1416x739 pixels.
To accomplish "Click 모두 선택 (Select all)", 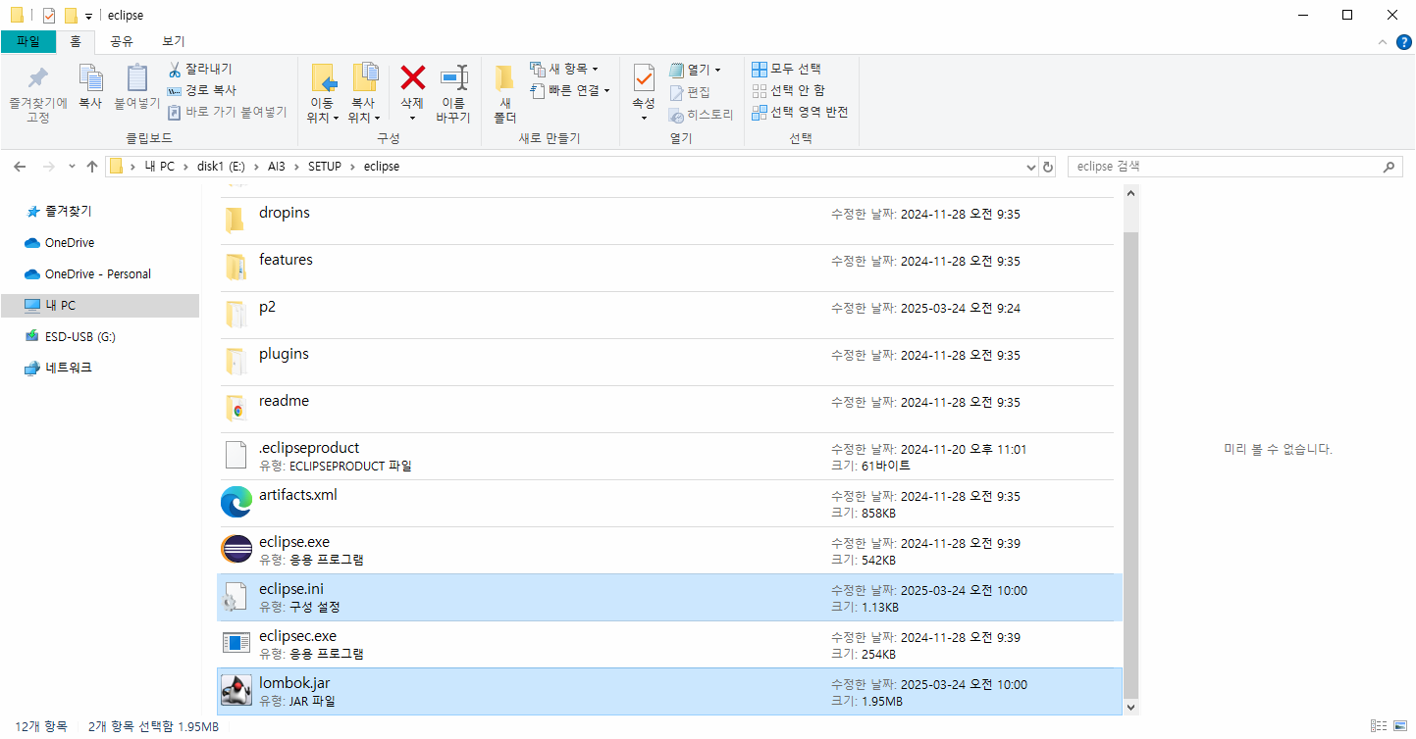I will pos(786,69).
